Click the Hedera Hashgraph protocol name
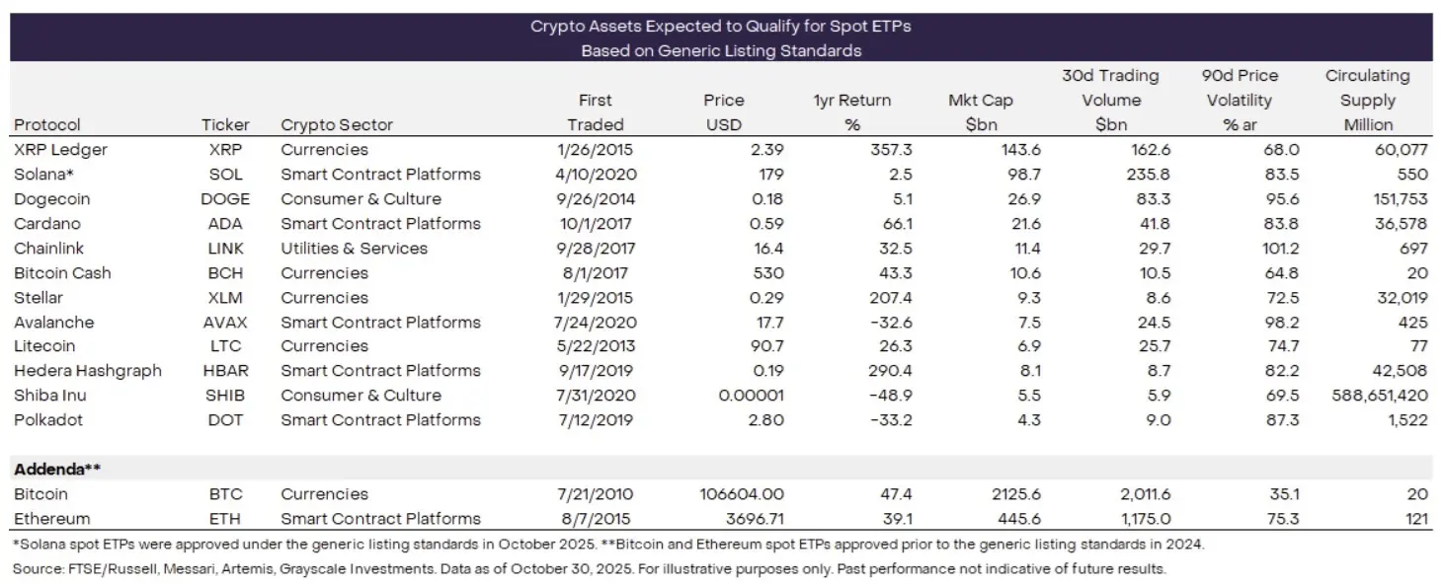Image resolution: width=1443 pixels, height=585 pixels. coord(88,371)
